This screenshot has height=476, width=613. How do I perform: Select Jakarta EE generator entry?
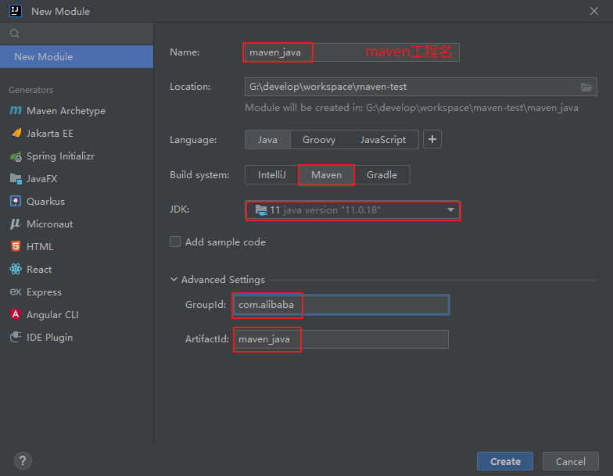click(77, 133)
